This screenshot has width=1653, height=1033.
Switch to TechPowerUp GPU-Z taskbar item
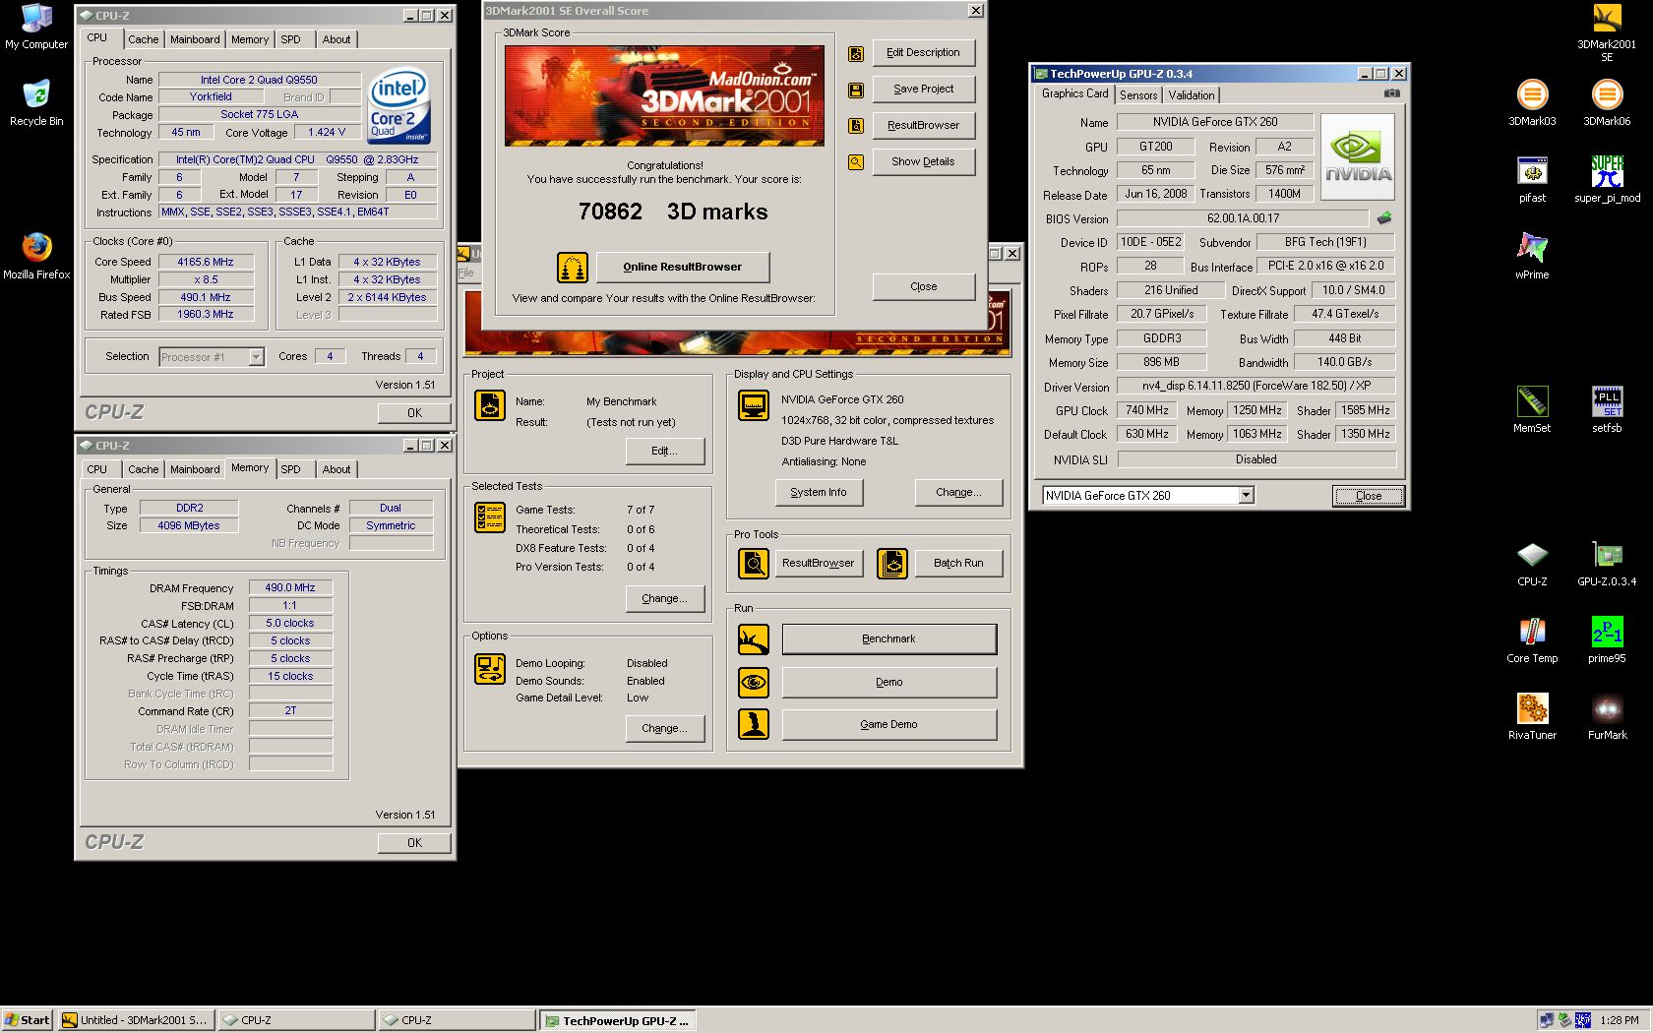tap(617, 1020)
